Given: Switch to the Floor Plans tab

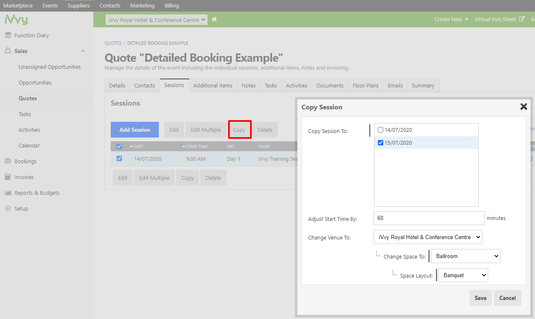Looking at the screenshot, I should [x=366, y=85].
